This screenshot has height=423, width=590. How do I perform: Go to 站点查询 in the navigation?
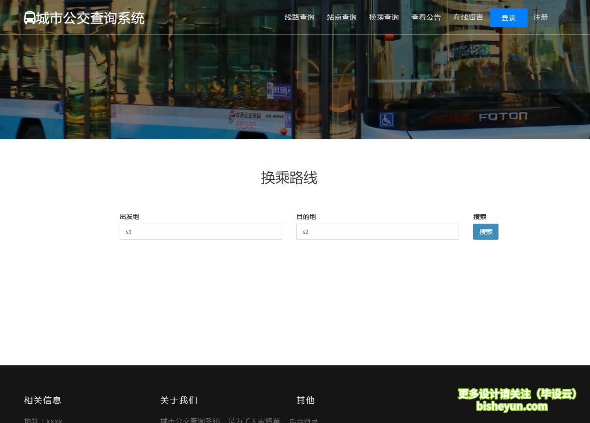[x=342, y=17]
